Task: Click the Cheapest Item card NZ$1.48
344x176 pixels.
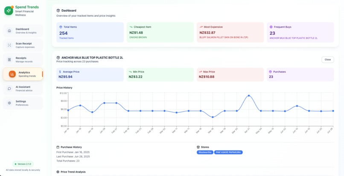Action: (160, 32)
